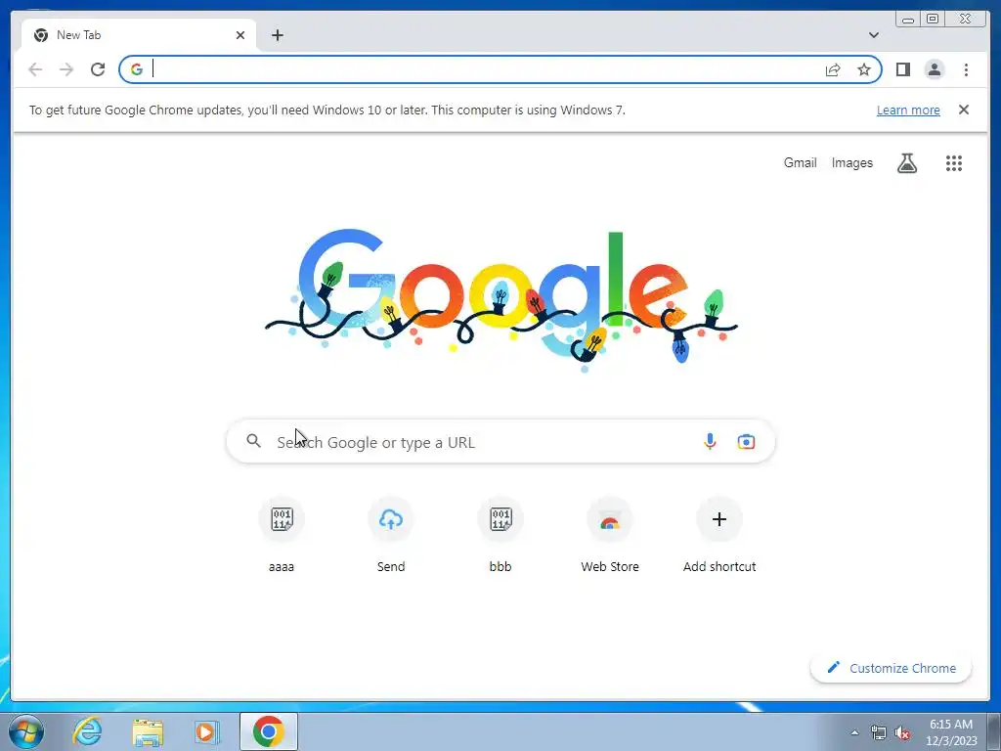This screenshot has width=1001, height=751.
Task: Open the Send shortcut
Action: pos(391,535)
